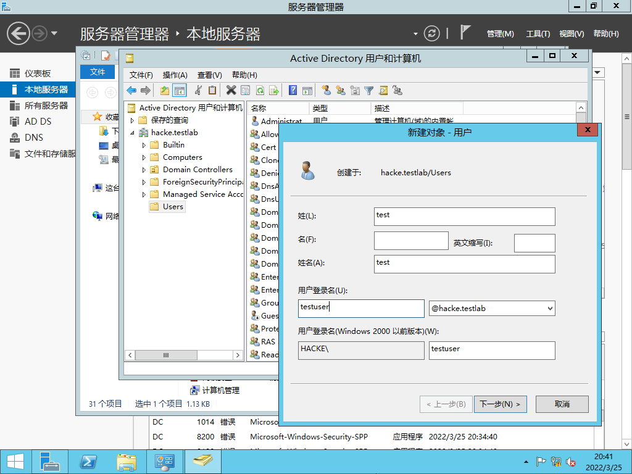Click the paste clipboard icon
This screenshot has height=474, width=632.
(x=212, y=91)
